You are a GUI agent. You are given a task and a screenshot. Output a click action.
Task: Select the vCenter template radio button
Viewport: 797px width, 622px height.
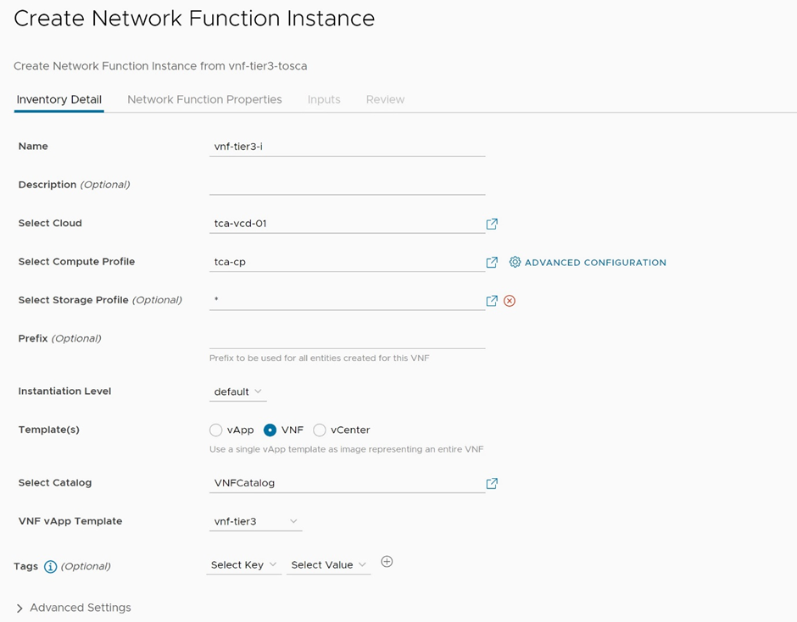(x=320, y=430)
